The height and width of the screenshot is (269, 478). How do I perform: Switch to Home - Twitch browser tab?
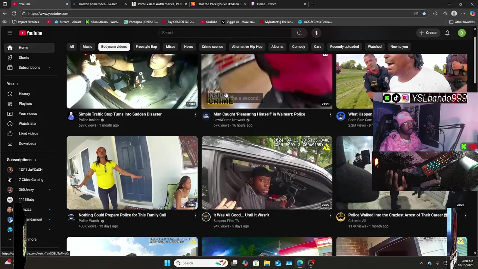tap(278, 4)
